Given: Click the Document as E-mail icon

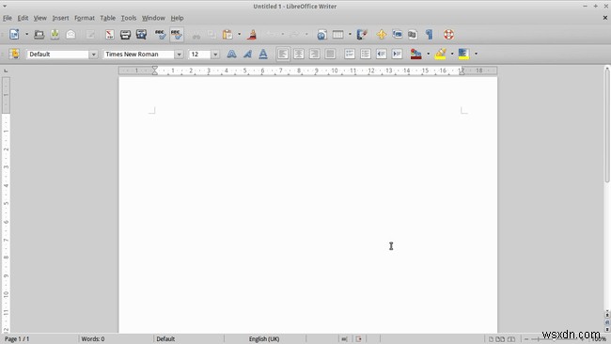Looking at the screenshot, I should 70,34.
